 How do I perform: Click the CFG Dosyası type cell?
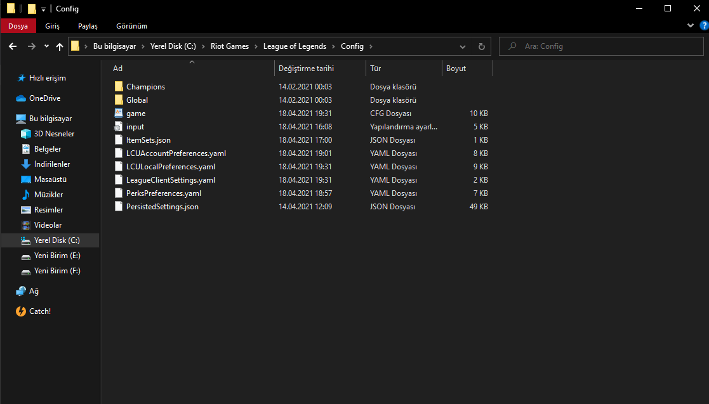click(390, 114)
